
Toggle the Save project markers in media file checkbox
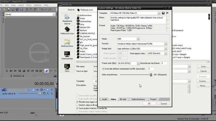77,108
